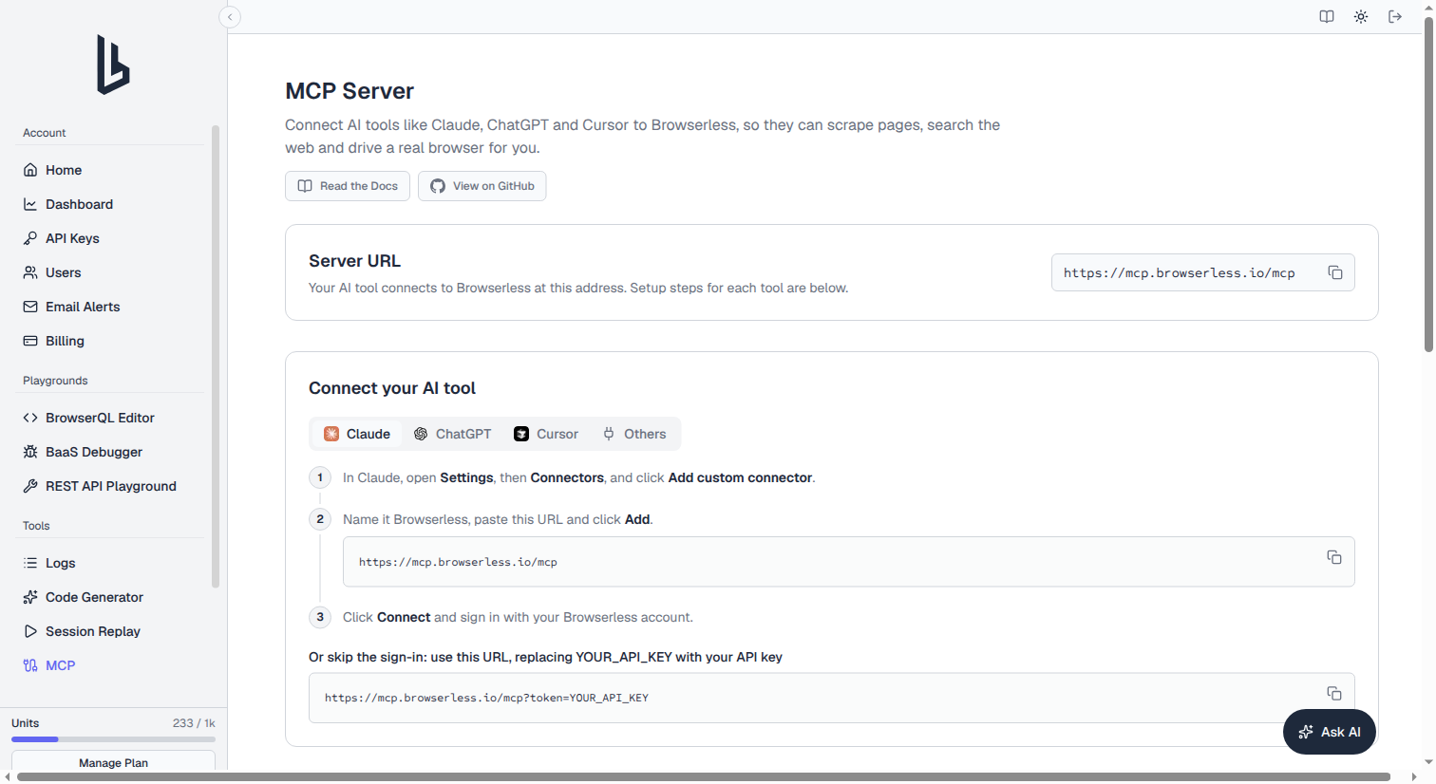Switch to the Cursor tab

pos(546,434)
